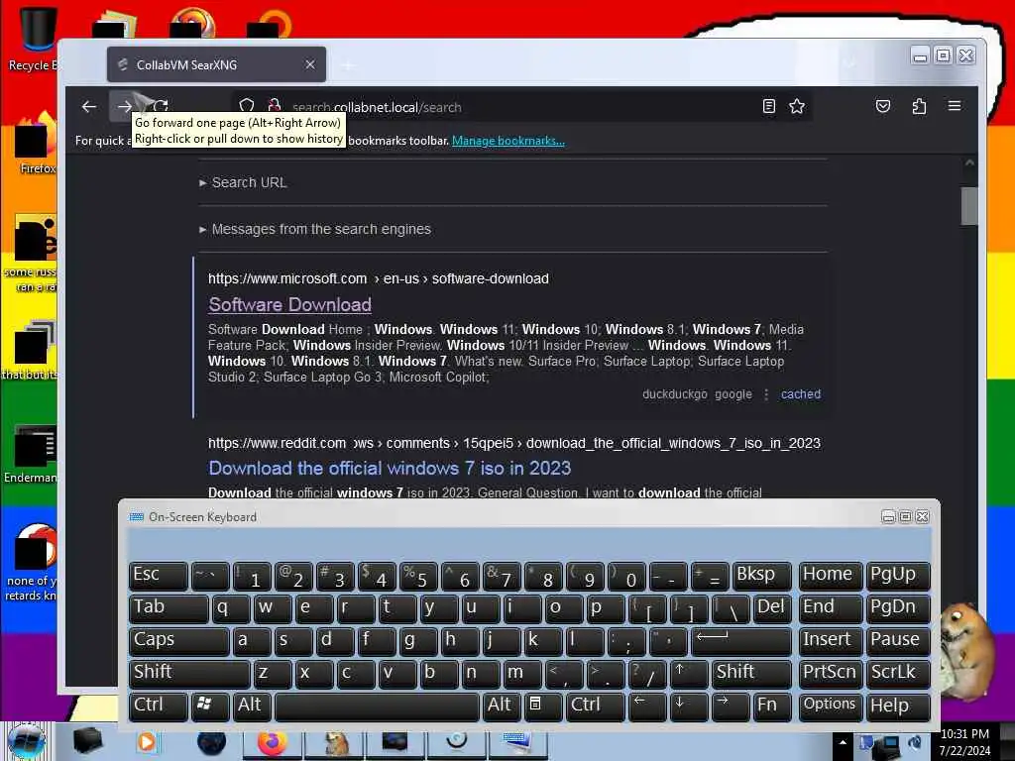Open the Enderman desktop icon
Viewport: 1015px width, 761px height.
coord(33,453)
